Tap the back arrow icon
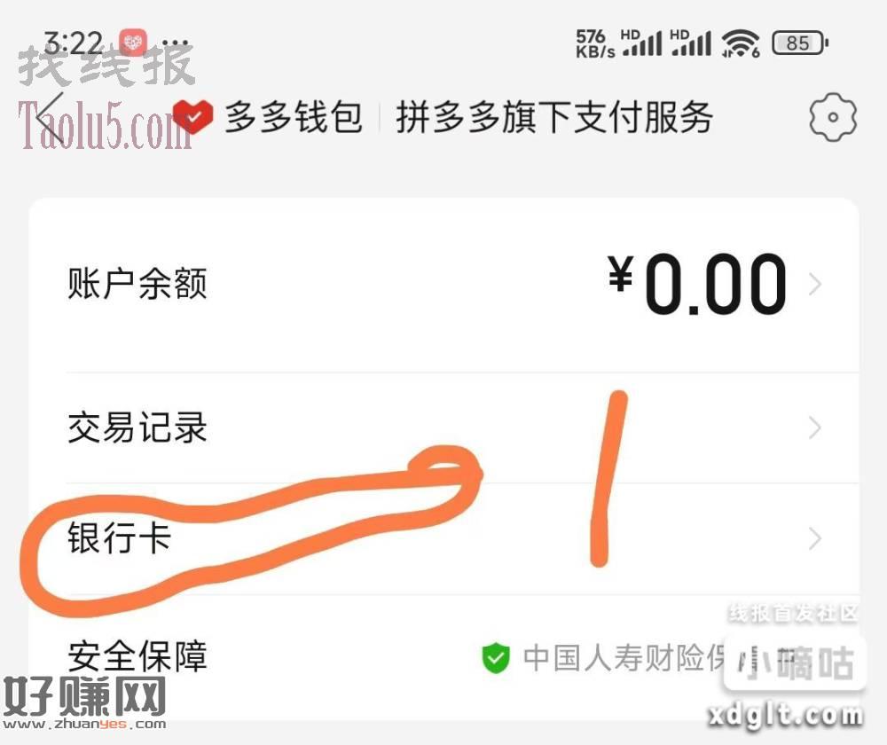Screen dimensions: 887x745 [x=50, y=117]
